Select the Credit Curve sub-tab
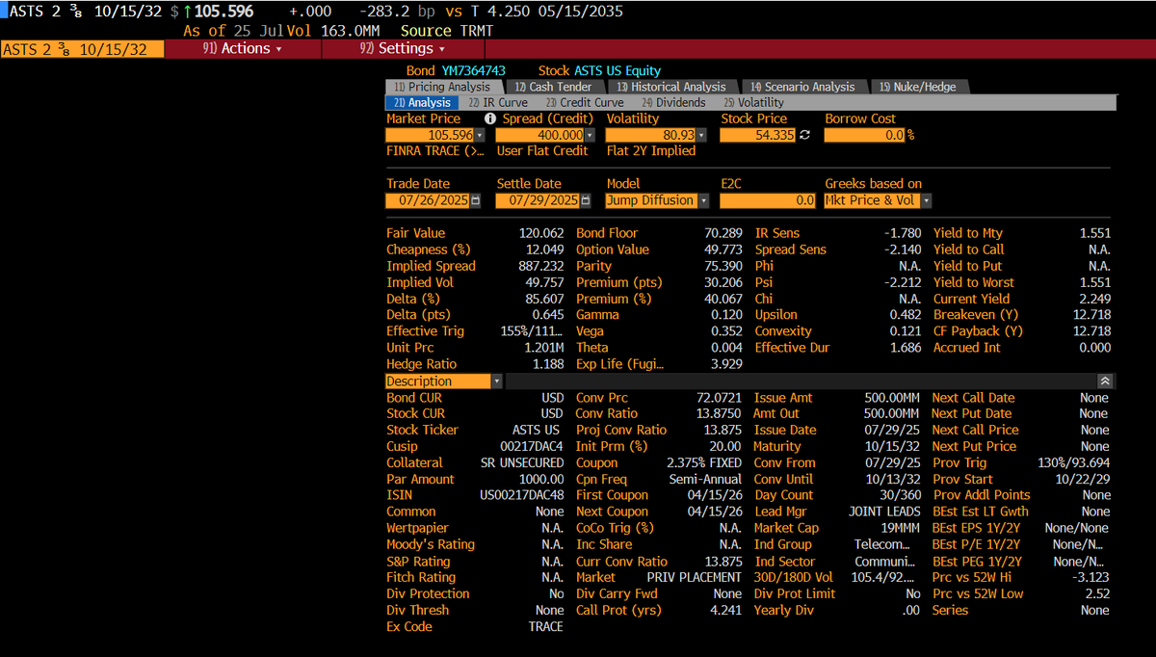1156x657 pixels. 584,102
